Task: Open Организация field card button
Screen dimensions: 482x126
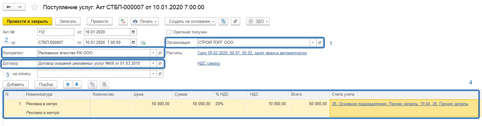Action: (x=320, y=43)
